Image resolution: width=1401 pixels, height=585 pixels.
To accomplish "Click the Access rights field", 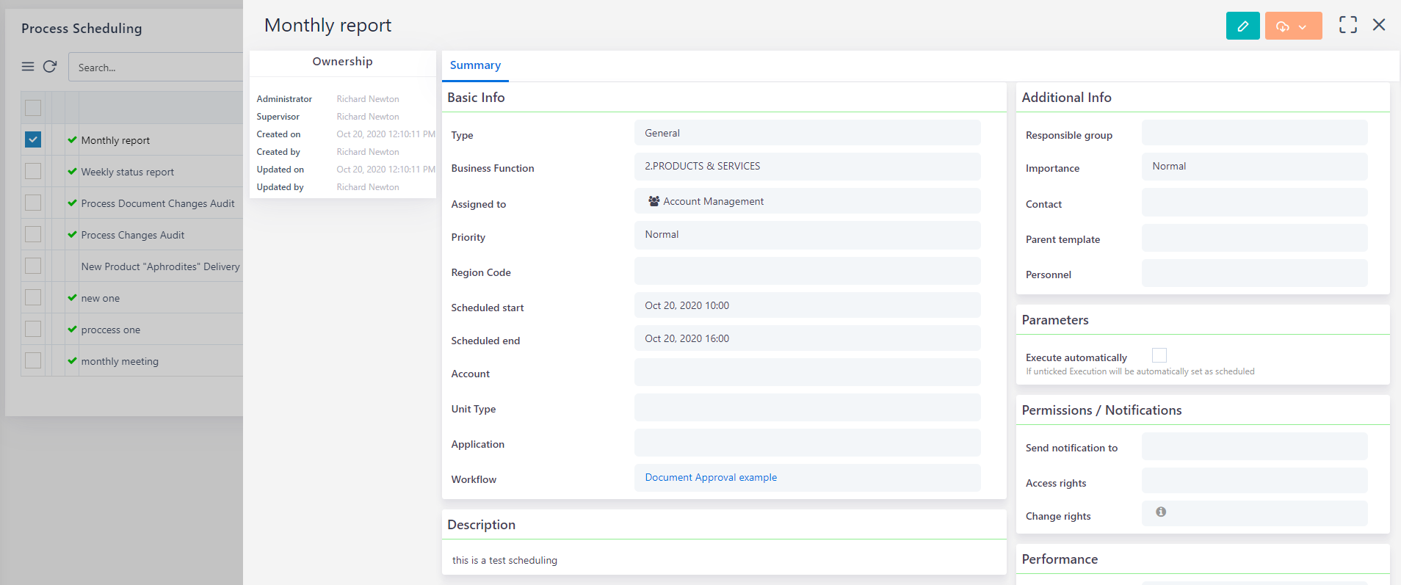I will click(x=1254, y=481).
